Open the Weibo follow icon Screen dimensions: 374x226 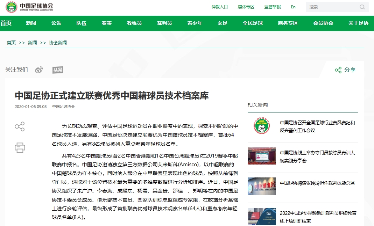tap(39, 70)
